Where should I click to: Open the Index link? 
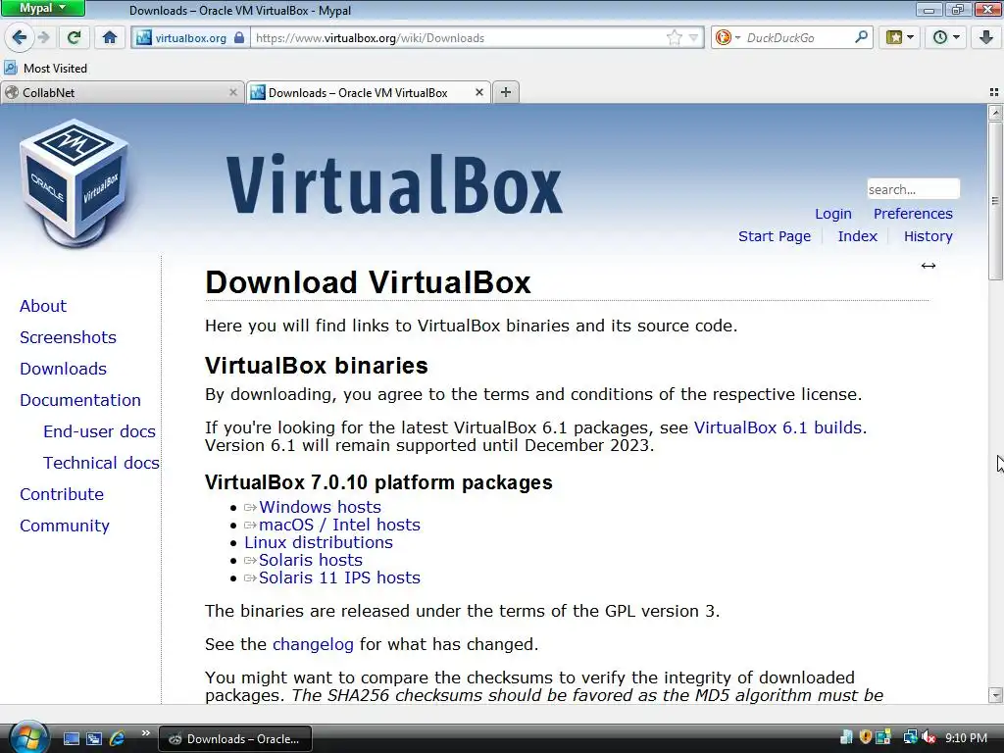[857, 236]
